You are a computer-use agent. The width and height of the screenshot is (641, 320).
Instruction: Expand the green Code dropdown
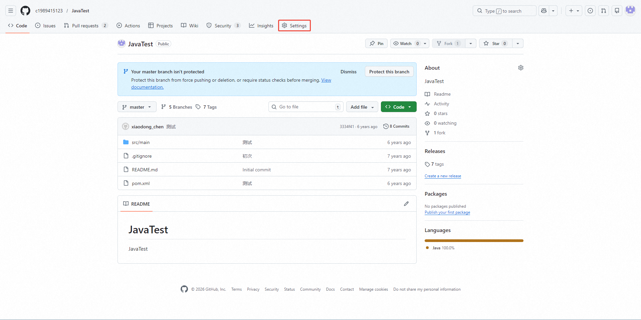coord(398,107)
